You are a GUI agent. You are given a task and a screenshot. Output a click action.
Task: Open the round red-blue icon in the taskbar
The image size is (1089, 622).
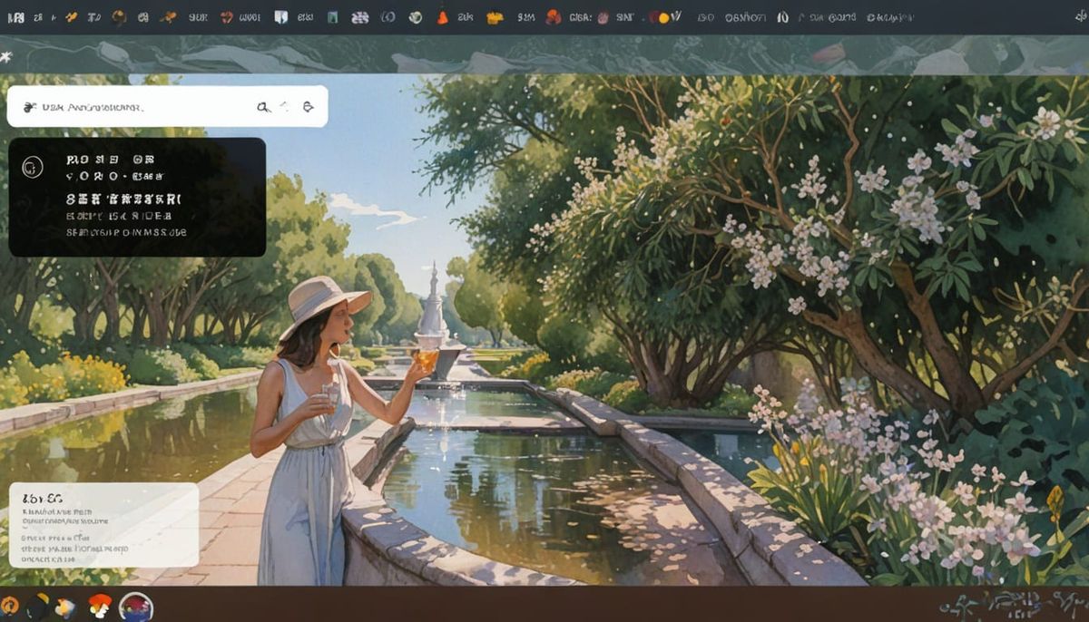(136, 606)
